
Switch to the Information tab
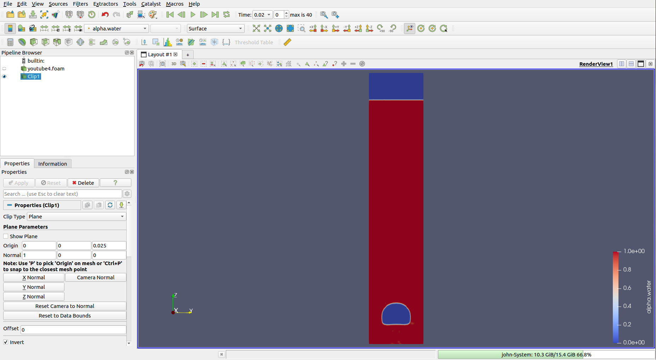click(52, 163)
